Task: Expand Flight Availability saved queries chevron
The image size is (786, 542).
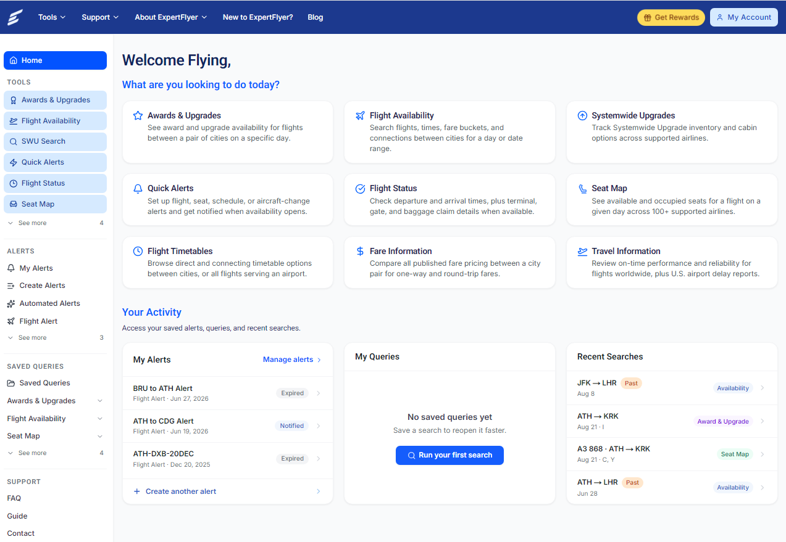Action: 100,419
